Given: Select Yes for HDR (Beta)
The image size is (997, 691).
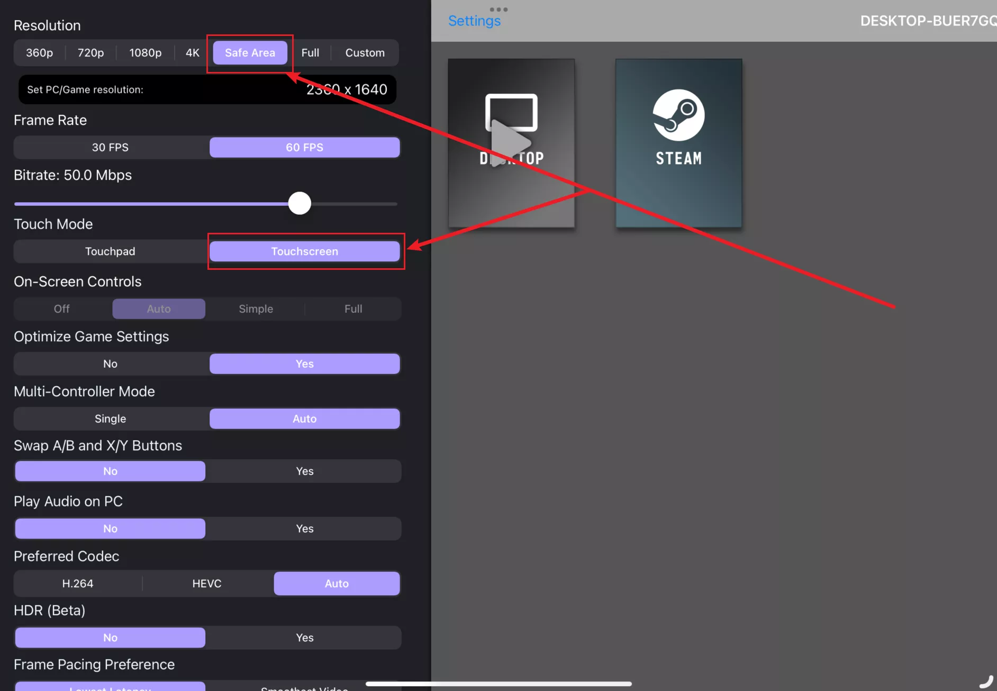Looking at the screenshot, I should [305, 638].
